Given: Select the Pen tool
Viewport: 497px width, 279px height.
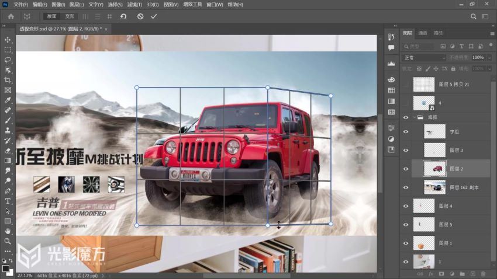Looking at the screenshot, I should [x=8, y=191].
